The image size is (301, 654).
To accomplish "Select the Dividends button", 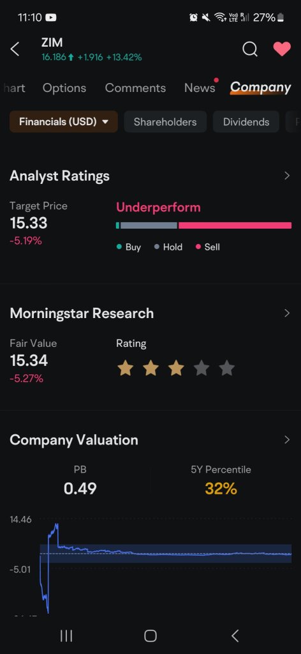I will click(246, 122).
